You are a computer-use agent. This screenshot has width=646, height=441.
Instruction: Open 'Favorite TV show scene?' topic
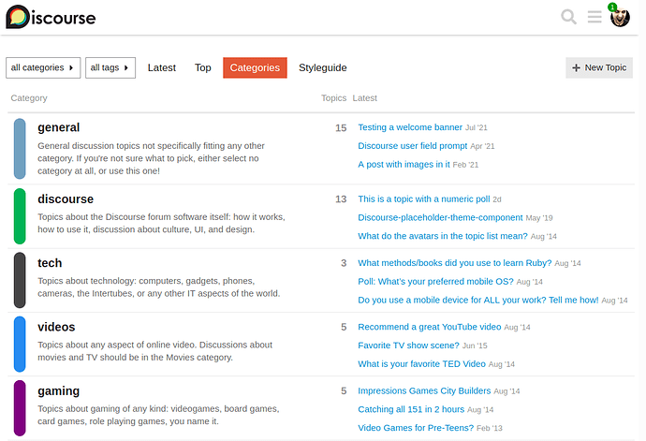[x=408, y=345]
